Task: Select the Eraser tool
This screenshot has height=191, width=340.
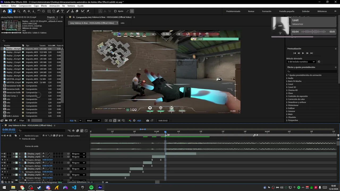Action: click(77, 11)
